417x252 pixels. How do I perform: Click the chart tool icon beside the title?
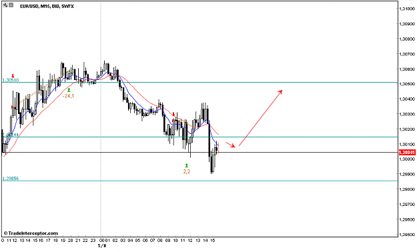pos(5,5)
